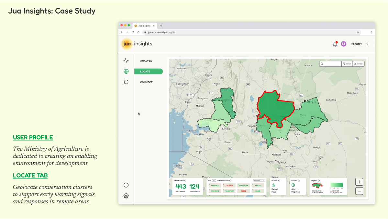388x219 pixels.
Task: Open the 2 Weeks time range dropdown
Action: (x=259, y=180)
